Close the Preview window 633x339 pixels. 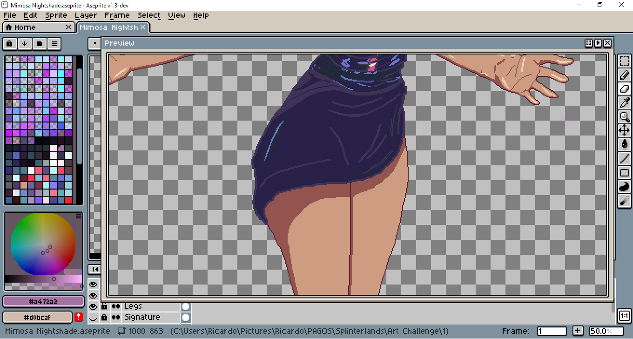click(607, 43)
